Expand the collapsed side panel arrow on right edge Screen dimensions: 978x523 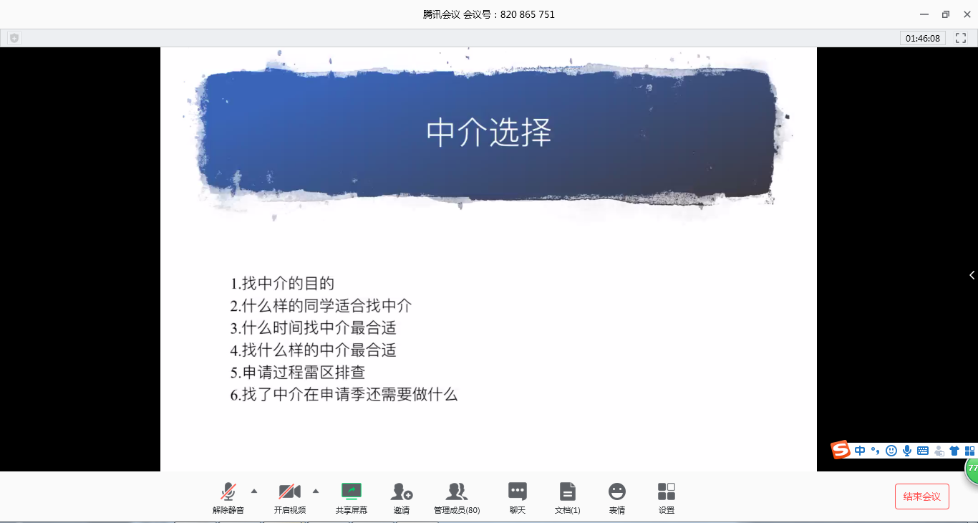point(972,275)
